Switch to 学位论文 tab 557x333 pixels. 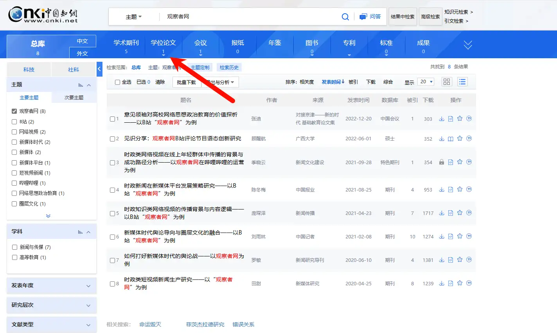pyautogui.click(x=163, y=45)
